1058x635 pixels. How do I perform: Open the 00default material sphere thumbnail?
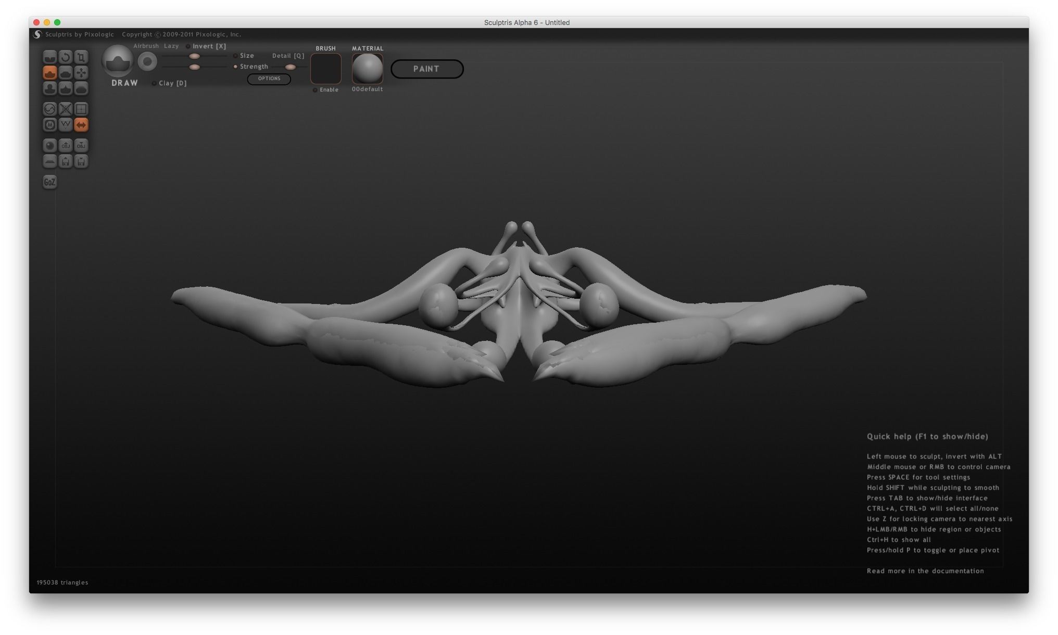(x=367, y=68)
